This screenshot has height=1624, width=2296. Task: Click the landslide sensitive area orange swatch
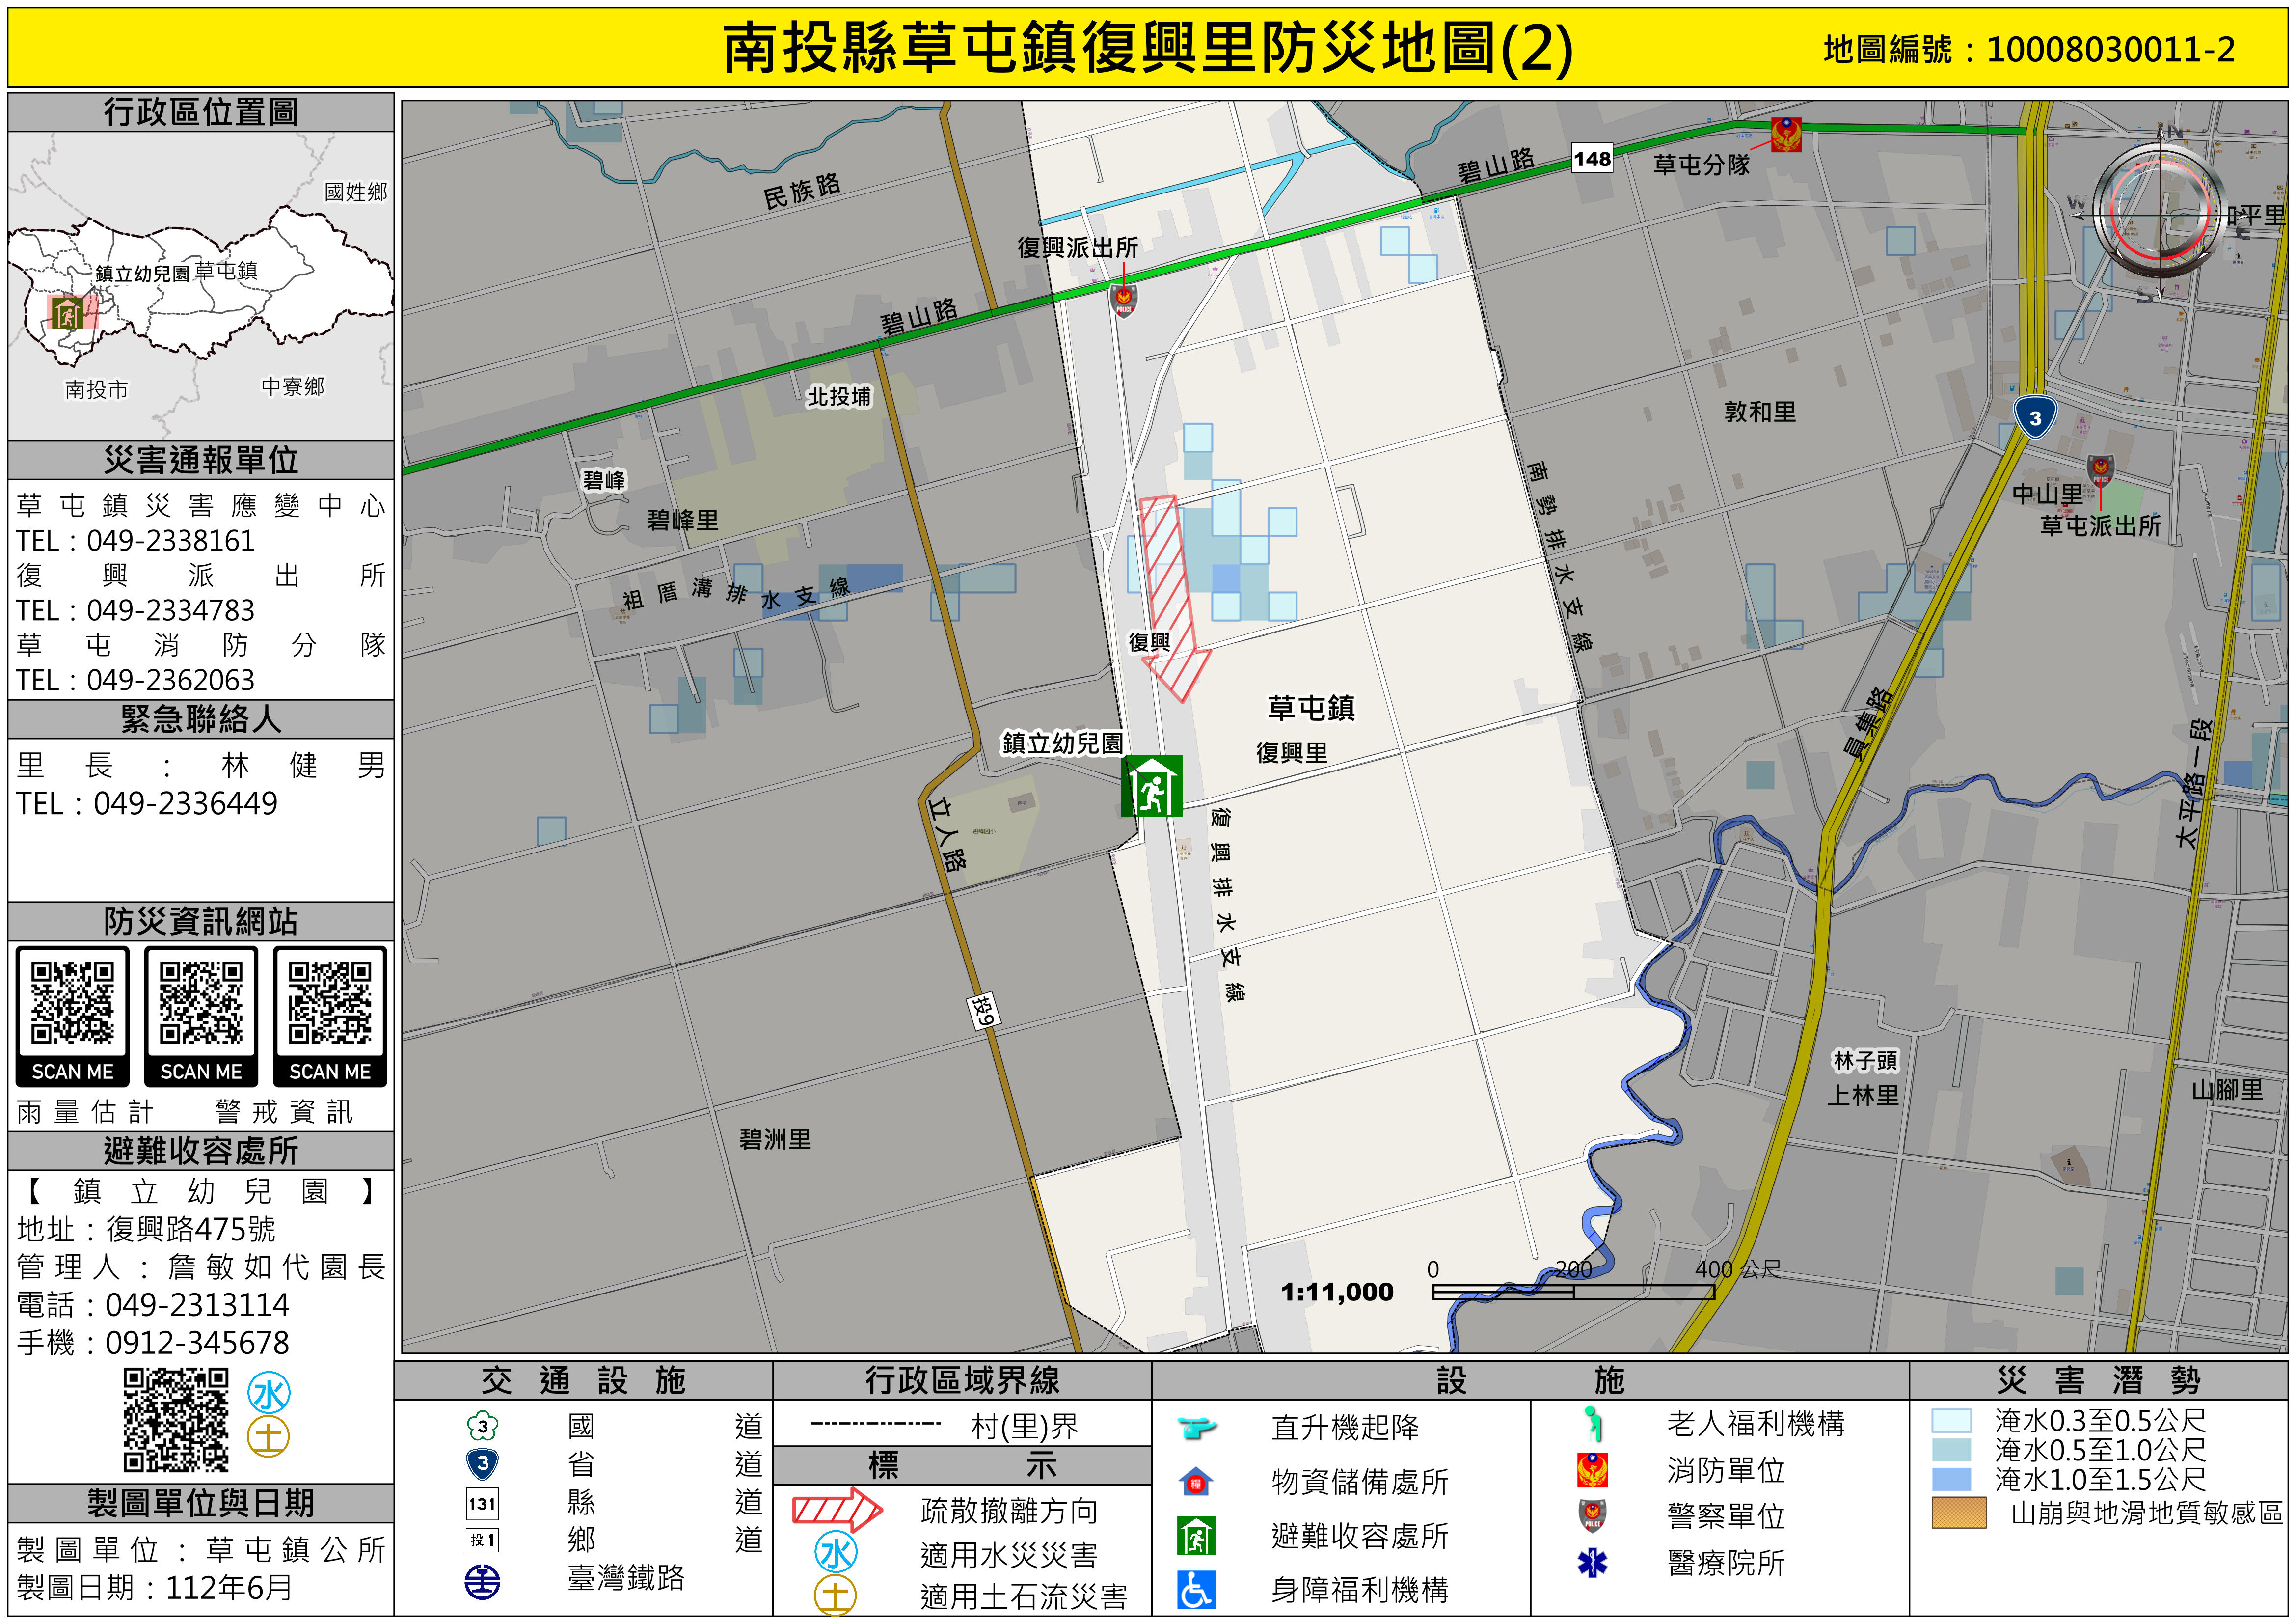1959,1513
